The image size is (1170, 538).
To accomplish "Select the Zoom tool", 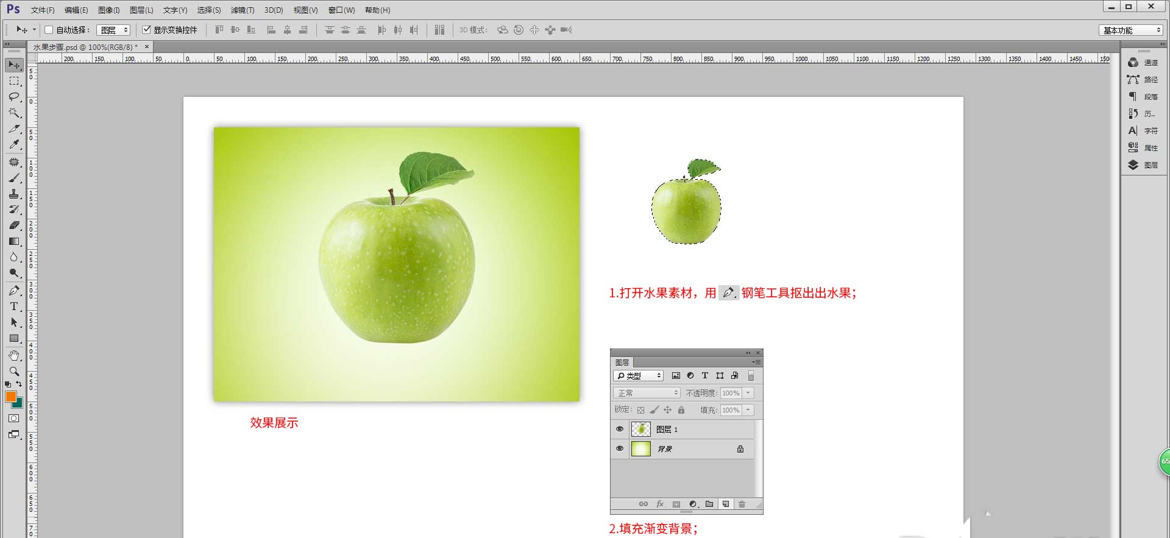I will (x=14, y=371).
